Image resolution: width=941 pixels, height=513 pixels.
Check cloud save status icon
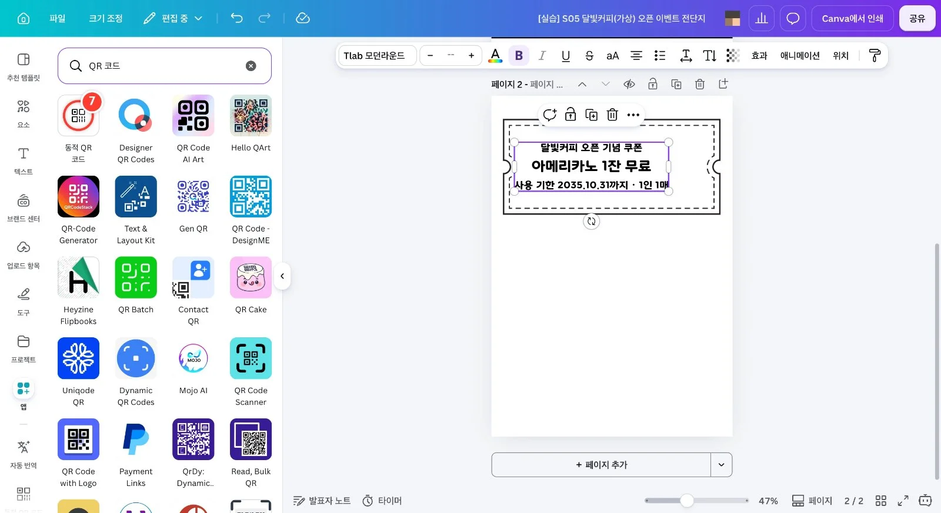point(303,18)
